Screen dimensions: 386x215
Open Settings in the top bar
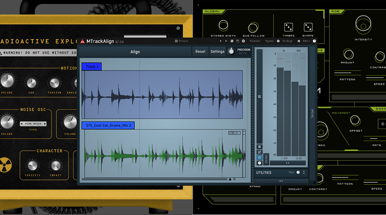pos(287,41)
